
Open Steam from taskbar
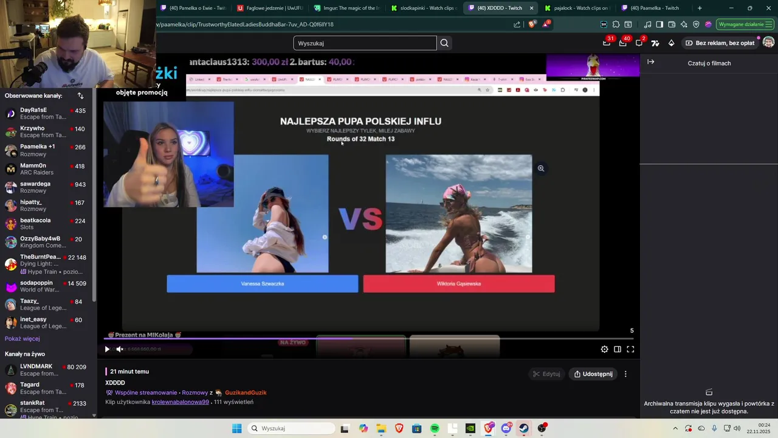(x=523, y=428)
